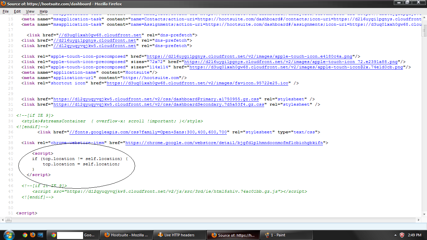Click the horizontal scrollbar left arrow
427x240 pixels.
[x=3, y=220]
